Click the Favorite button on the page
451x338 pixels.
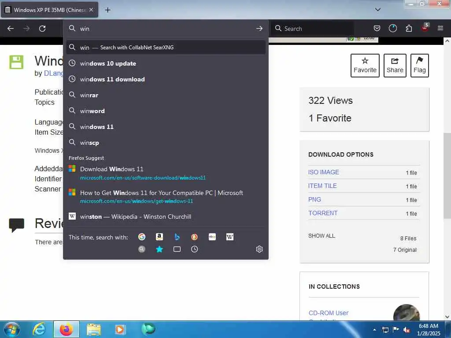coord(365,66)
